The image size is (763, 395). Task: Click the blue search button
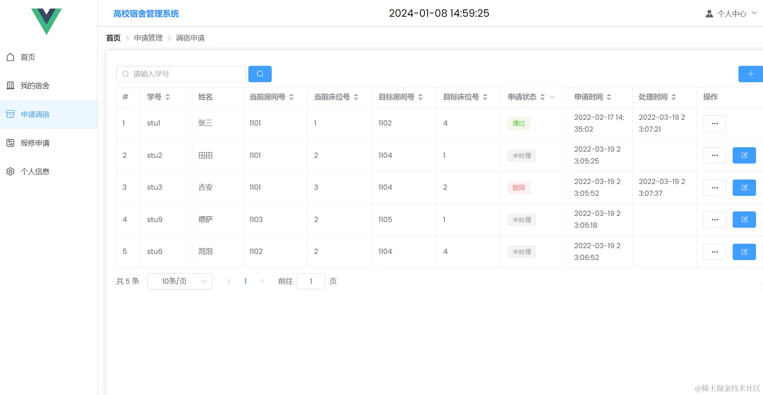click(260, 74)
